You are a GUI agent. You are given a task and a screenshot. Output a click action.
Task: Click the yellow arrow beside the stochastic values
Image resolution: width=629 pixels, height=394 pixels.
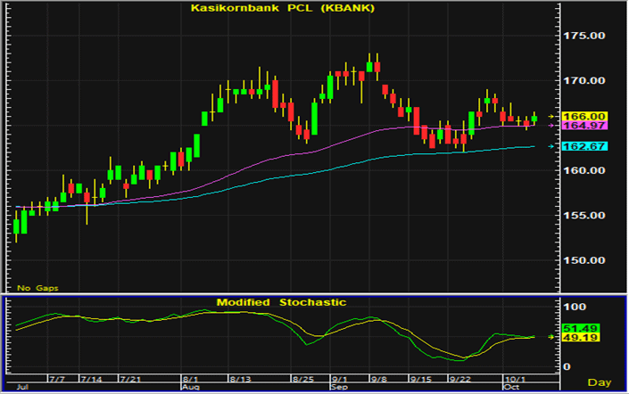coord(552,336)
